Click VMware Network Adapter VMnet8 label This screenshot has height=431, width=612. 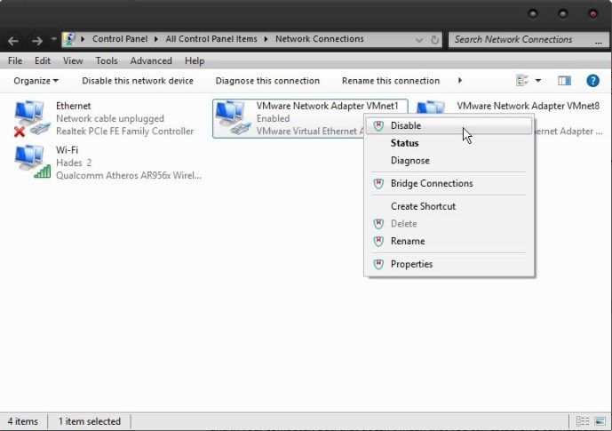point(529,106)
